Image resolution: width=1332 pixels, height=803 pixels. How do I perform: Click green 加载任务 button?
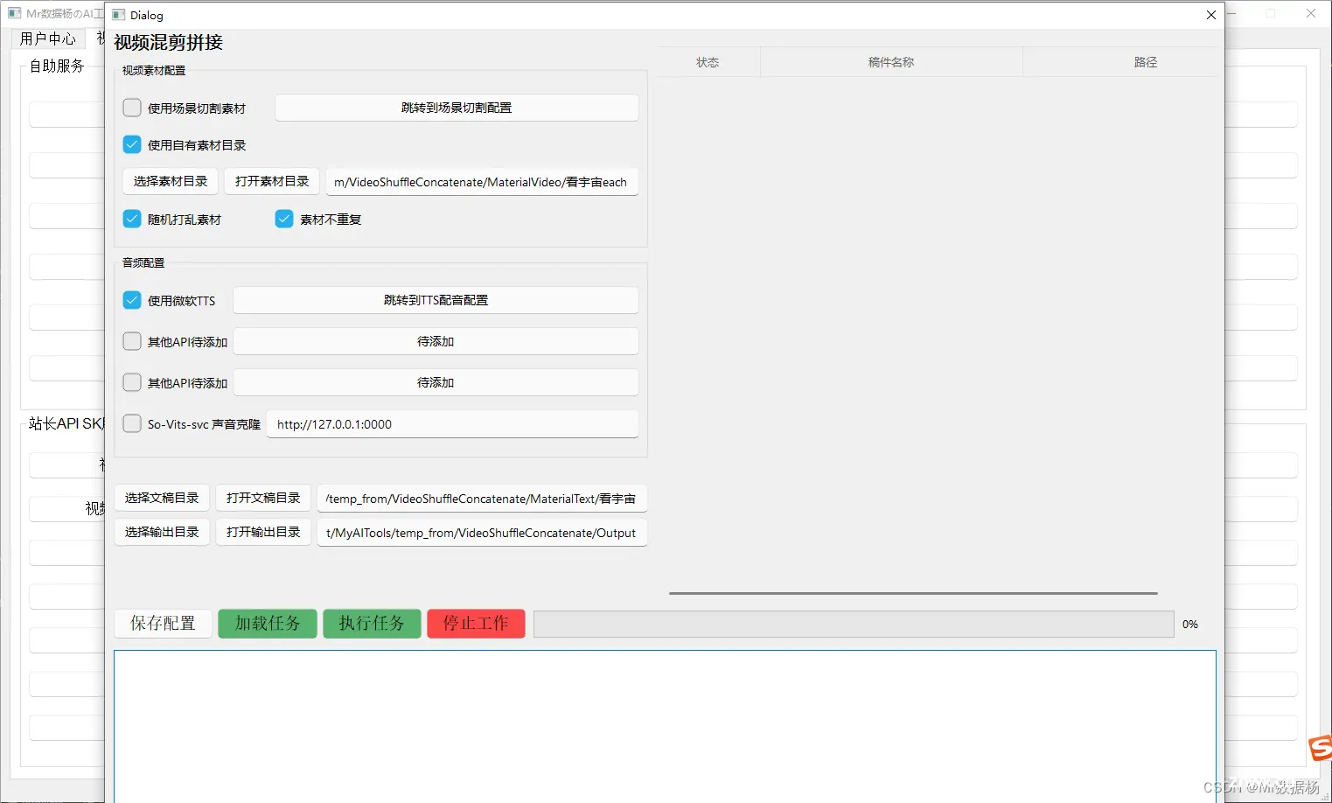(x=268, y=624)
